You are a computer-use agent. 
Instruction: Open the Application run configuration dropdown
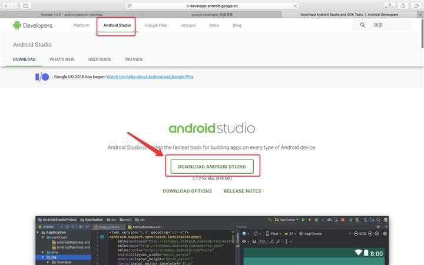[287, 220]
